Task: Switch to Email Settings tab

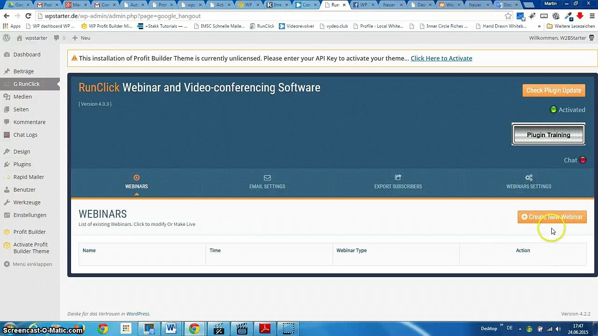Action: [267, 182]
